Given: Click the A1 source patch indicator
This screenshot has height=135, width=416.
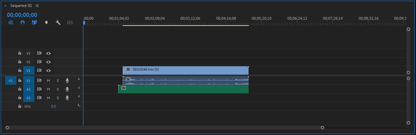Looking at the screenshot, I should tap(11, 81).
